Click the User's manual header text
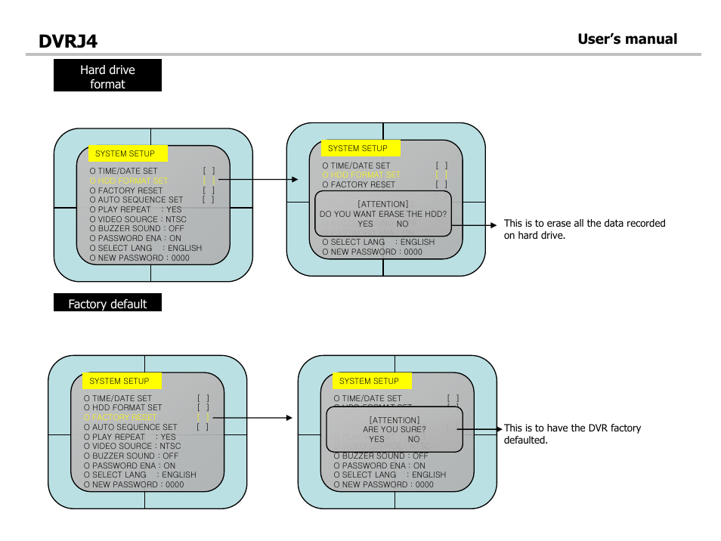721x541 pixels. point(627,39)
